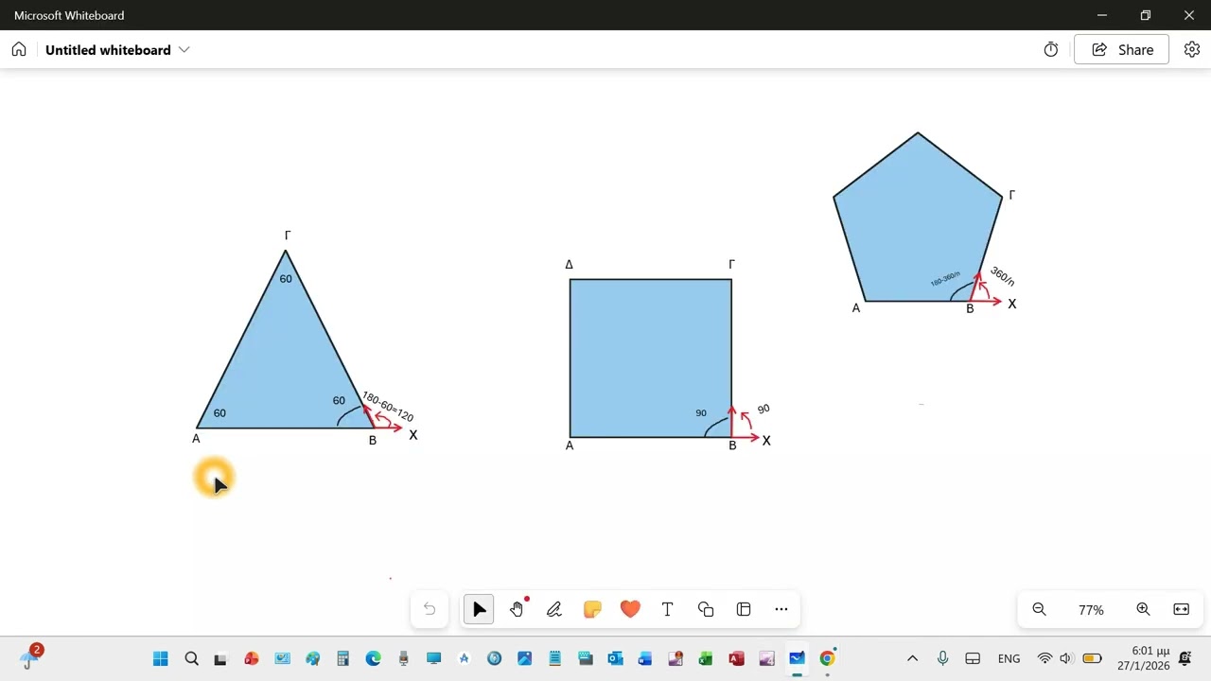Open taskbar Search
Viewport: 1211px width, 681px height.
click(191, 658)
